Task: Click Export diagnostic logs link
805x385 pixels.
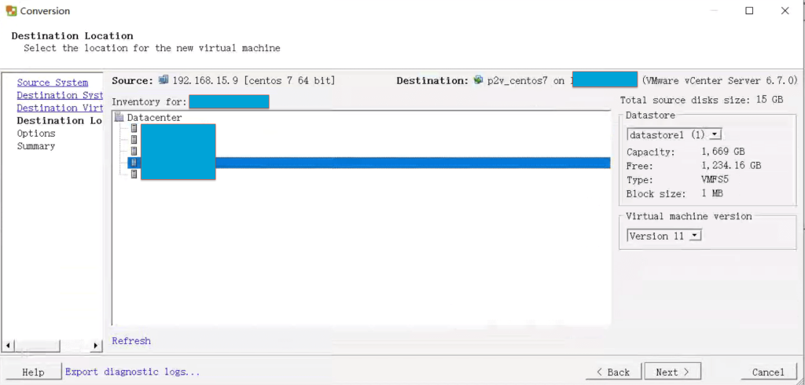Action: (x=132, y=372)
